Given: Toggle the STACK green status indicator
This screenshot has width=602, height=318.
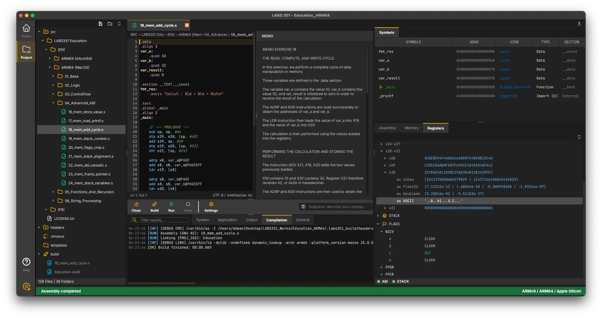Looking at the screenshot, I should click(394, 282).
